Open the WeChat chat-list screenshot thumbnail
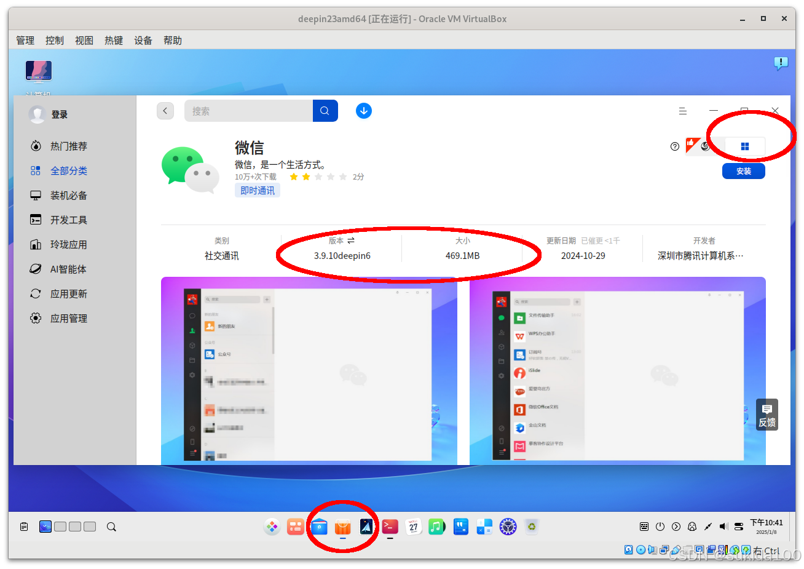The width and height of the screenshot is (804, 569). pos(618,371)
